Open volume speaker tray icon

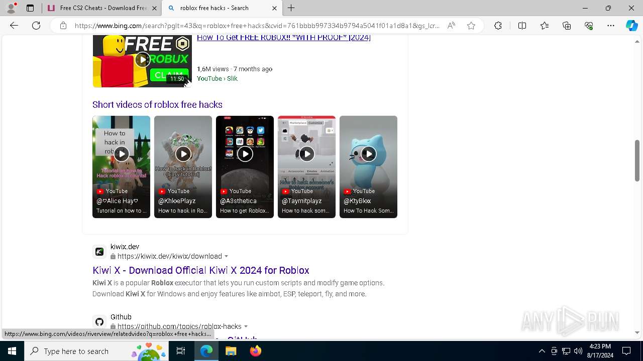pos(578,351)
